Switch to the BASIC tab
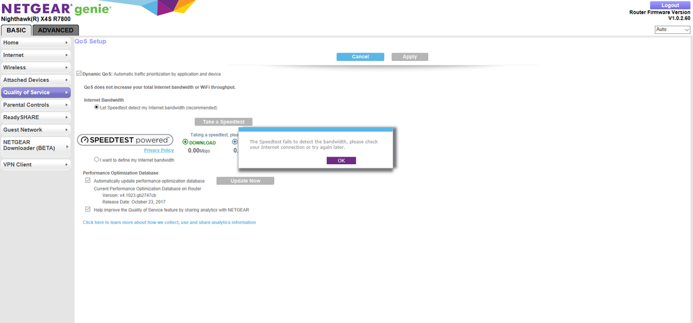The height and width of the screenshot is (323, 693). 17,30
